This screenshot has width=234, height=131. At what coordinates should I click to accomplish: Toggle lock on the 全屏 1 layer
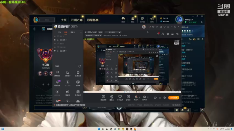pyautogui.click(x=58, y=51)
